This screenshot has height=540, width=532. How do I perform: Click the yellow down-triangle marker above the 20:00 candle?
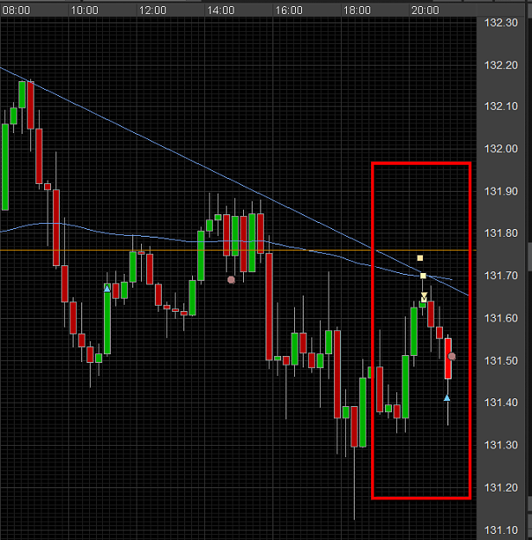point(424,295)
